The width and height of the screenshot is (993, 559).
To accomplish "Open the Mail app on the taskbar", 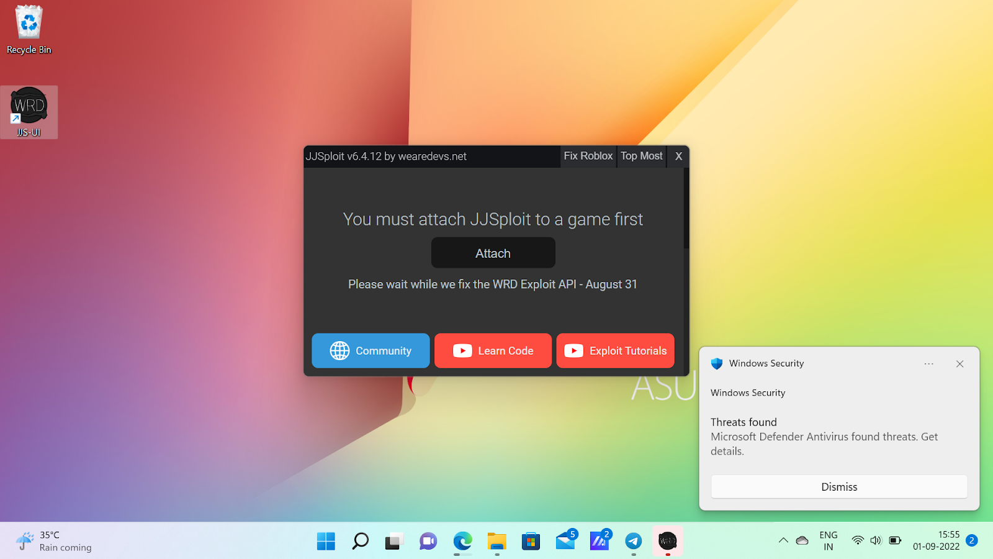I will click(x=565, y=541).
